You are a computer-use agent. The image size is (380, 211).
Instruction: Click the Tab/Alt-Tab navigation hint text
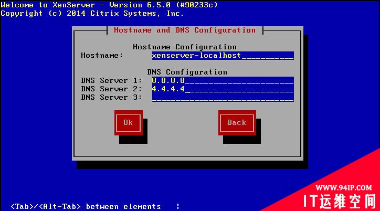(86, 207)
